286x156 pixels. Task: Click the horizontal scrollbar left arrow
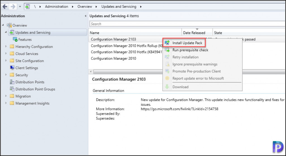click(x=91, y=72)
